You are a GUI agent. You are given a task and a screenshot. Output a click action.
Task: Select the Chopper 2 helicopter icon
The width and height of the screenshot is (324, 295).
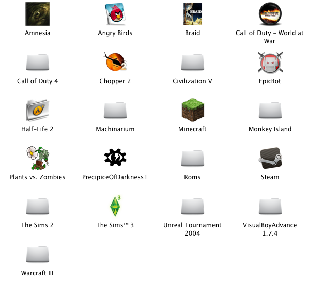(115, 62)
